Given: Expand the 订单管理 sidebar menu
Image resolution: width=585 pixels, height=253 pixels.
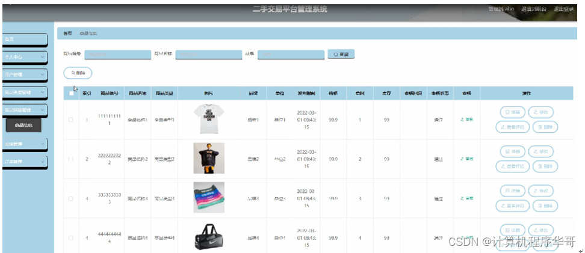Looking at the screenshot, I should point(25,162).
